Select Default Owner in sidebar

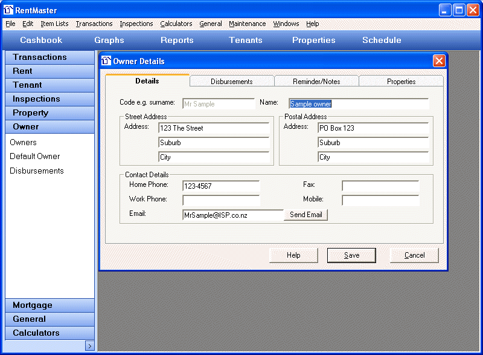pos(35,157)
